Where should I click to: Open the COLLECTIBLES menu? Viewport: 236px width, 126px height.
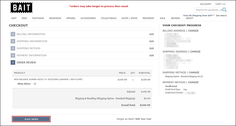pos(109,18)
